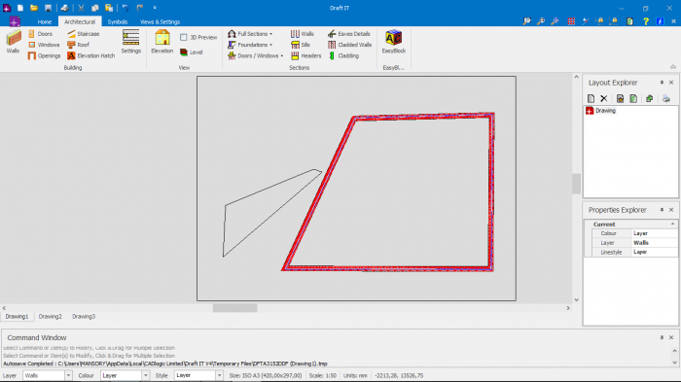Expand the Full Sections dropdown
Screen dimensions: 681x382
250,33
